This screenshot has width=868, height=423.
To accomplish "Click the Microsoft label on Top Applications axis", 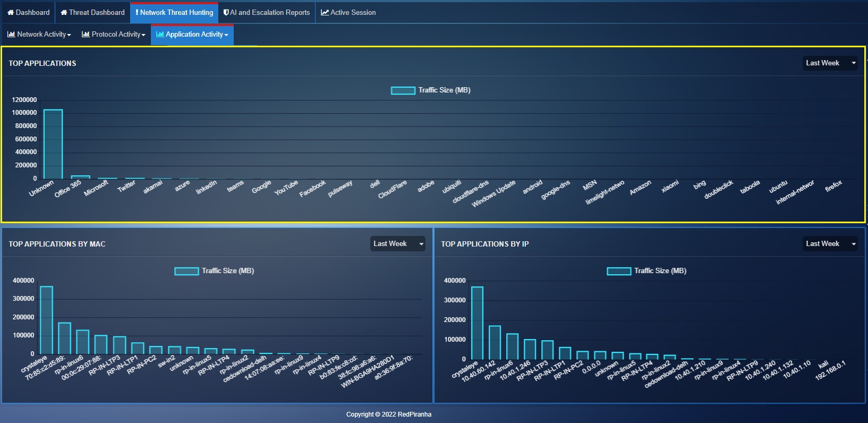I will click(x=96, y=188).
